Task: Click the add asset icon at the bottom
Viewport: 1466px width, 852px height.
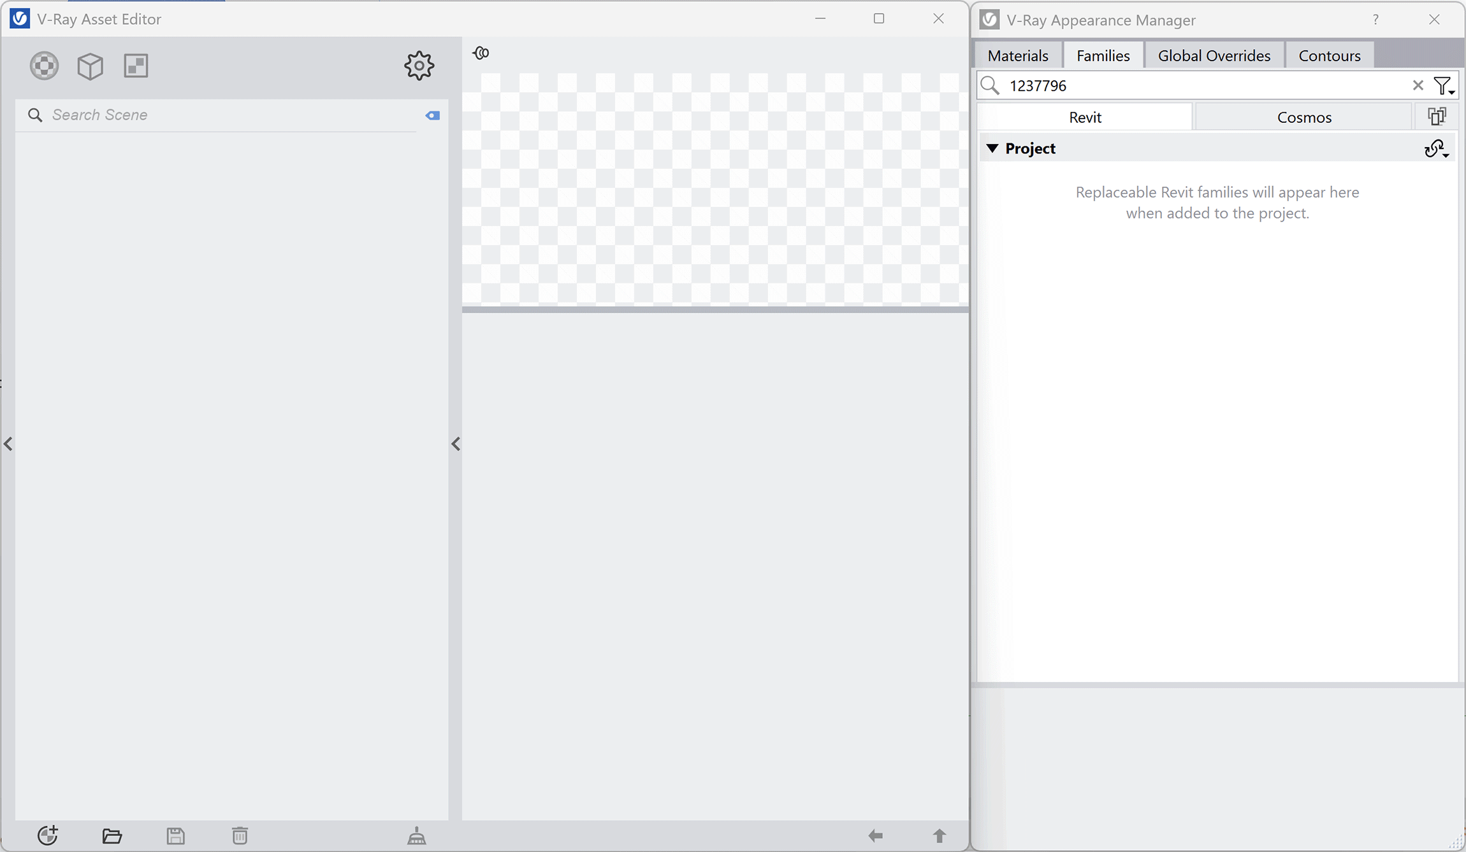Action: [48, 835]
